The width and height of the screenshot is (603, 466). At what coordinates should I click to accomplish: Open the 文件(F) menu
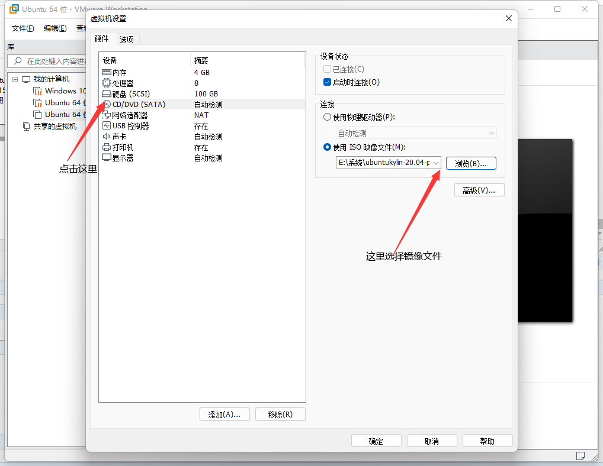(x=23, y=28)
